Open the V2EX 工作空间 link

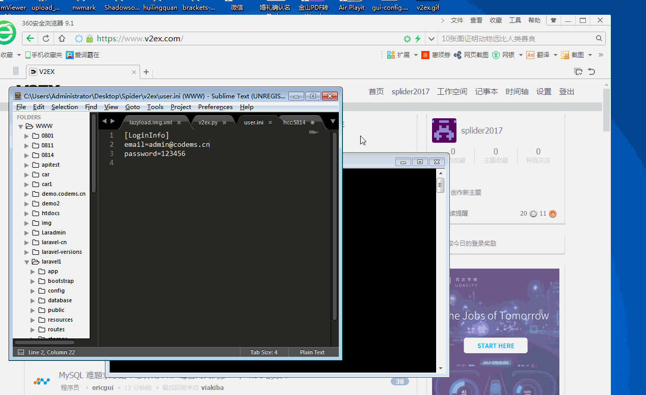452,92
